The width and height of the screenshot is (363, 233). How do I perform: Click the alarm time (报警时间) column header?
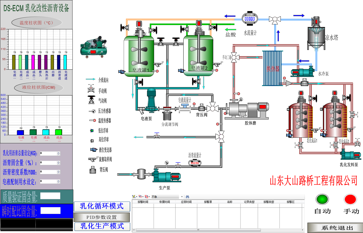143,202
